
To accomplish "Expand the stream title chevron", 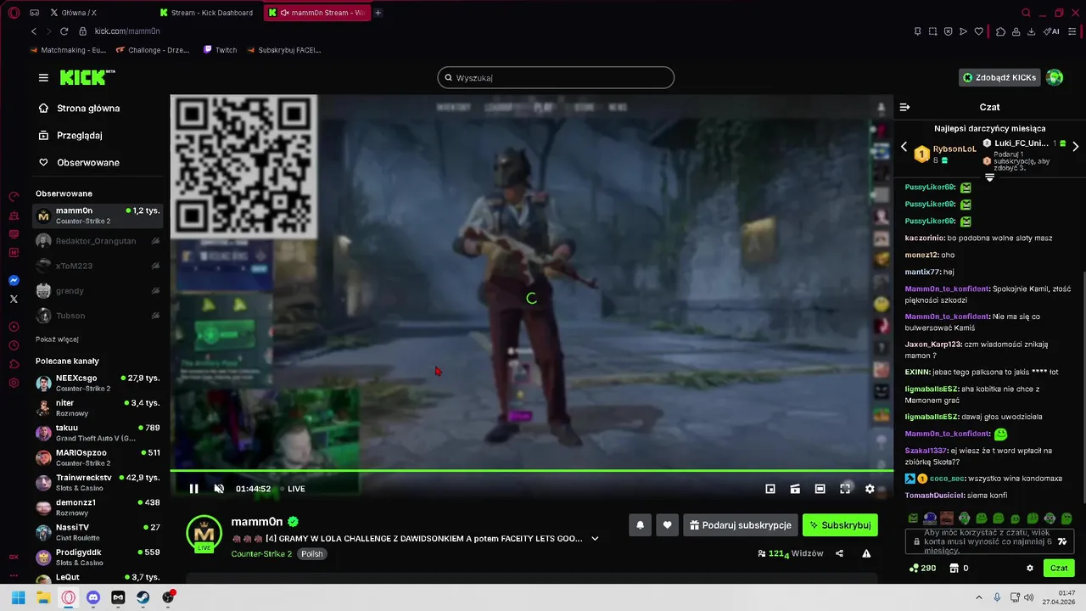I will pyautogui.click(x=595, y=538).
